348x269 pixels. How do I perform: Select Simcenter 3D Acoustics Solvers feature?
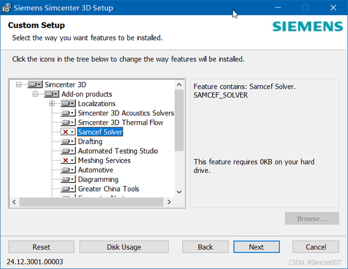tap(126, 113)
